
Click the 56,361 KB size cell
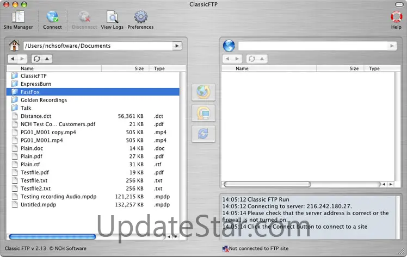(131, 116)
